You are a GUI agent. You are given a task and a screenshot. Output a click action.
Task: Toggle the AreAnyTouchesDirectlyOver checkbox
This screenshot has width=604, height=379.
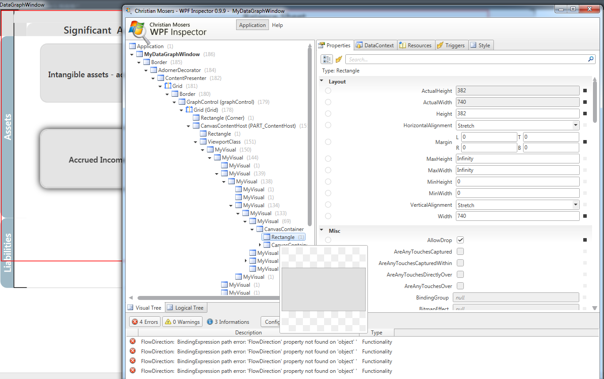(x=460, y=274)
